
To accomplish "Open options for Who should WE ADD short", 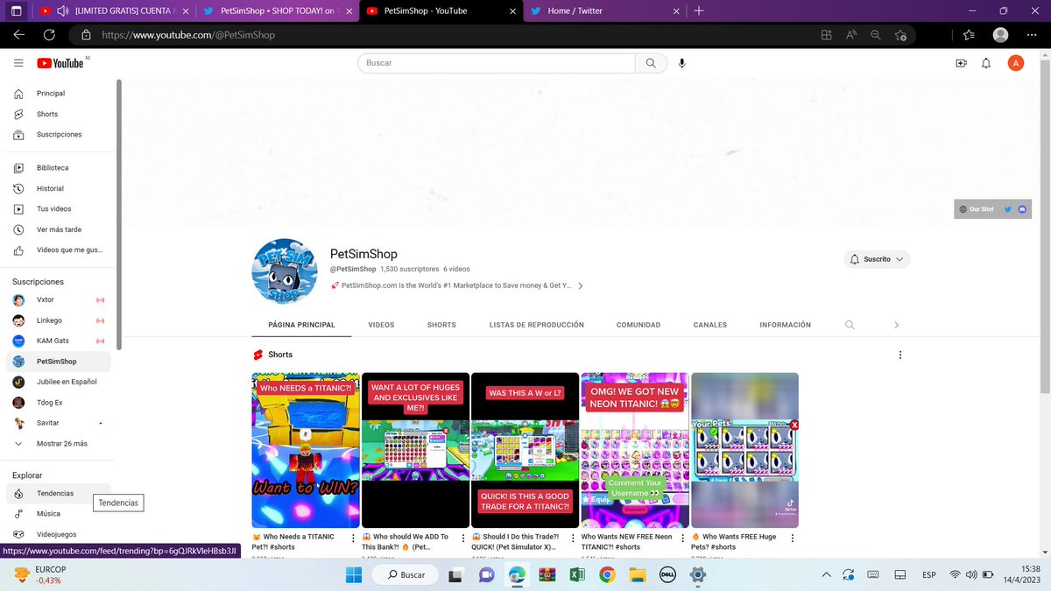I will pos(462,538).
